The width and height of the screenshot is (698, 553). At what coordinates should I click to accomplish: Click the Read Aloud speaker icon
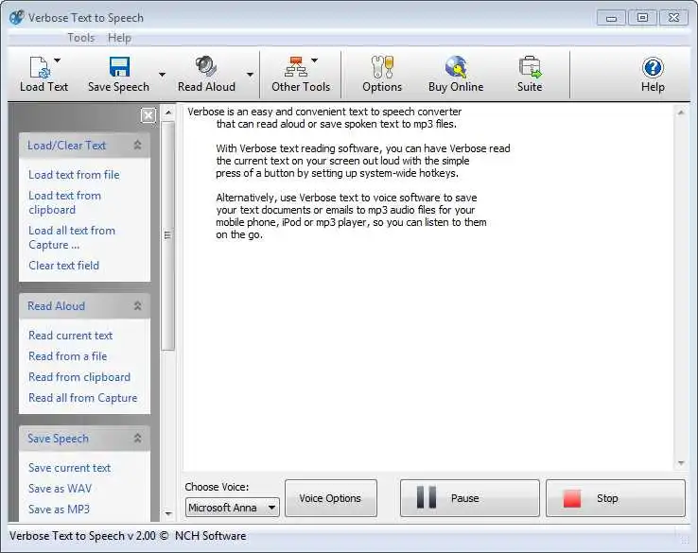pos(206,66)
